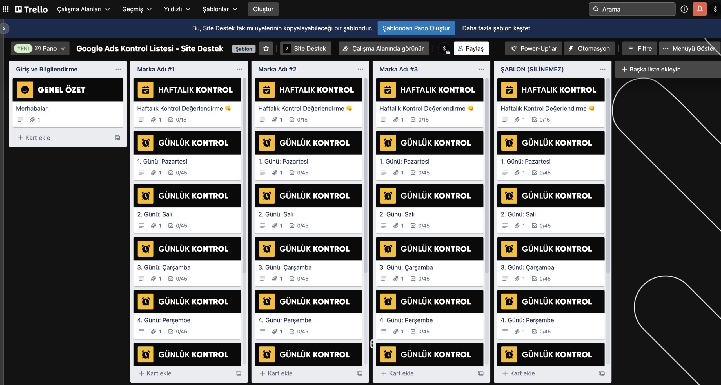Screen dimensions: 721x385
Task: Open the Otomasyon menu
Action: (x=589, y=48)
